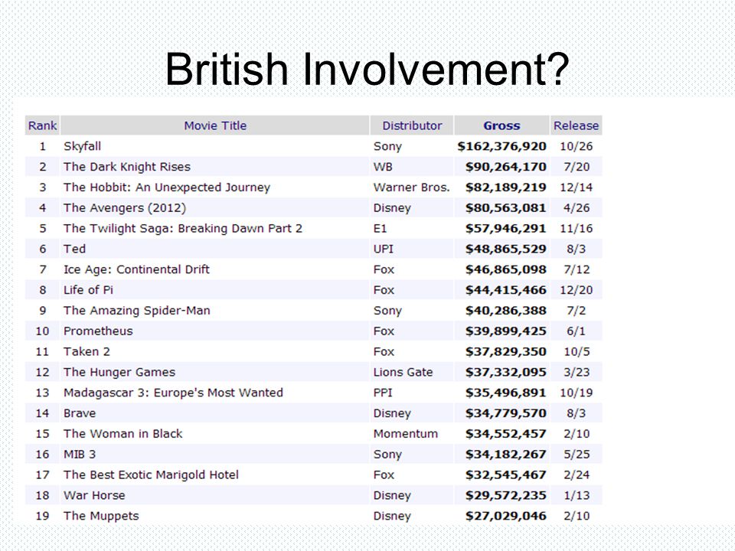
Task: Select distributor PPI in Madagascar 3 row
Action: (x=383, y=393)
